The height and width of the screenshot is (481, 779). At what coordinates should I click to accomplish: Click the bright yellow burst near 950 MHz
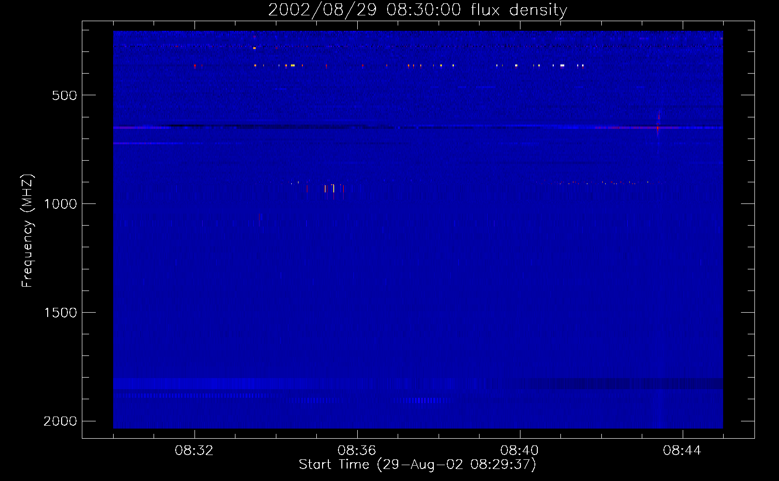[333, 188]
